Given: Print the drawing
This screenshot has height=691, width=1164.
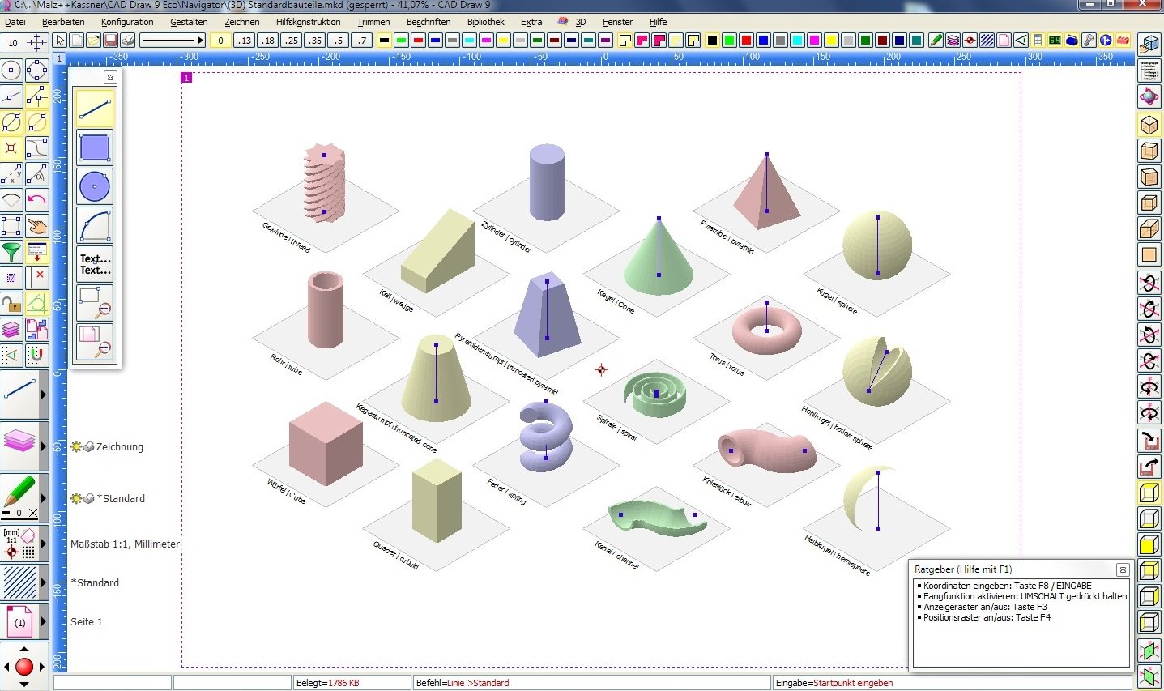Looking at the screenshot, I should click(x=127, y=40).
